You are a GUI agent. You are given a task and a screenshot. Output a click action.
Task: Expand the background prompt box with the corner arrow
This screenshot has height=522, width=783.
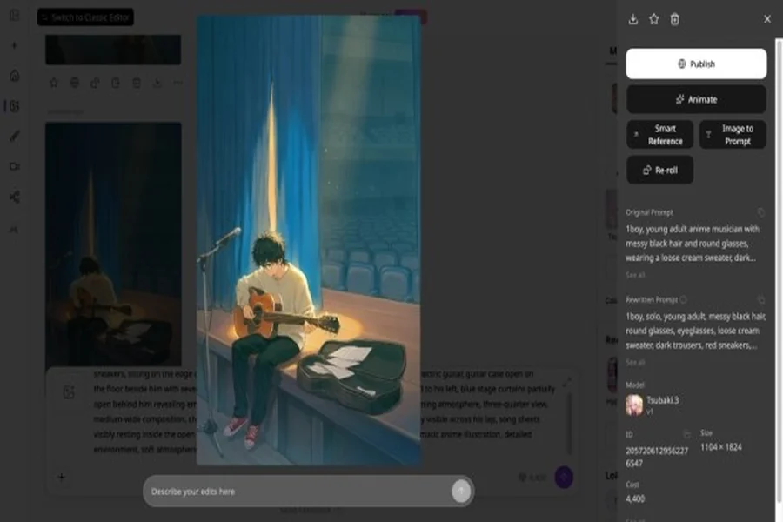(566, 382)
